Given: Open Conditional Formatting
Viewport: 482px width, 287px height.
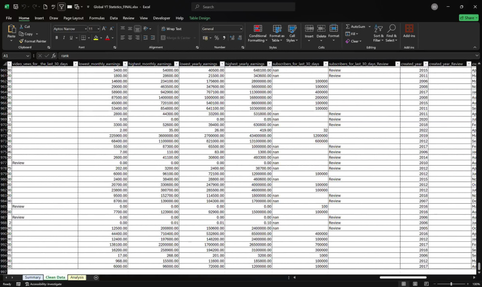Looking at the screenshot, I should [257, 33].
